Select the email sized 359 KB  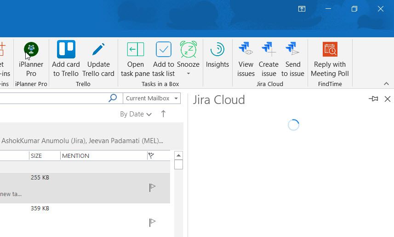(x=85, y=220)
